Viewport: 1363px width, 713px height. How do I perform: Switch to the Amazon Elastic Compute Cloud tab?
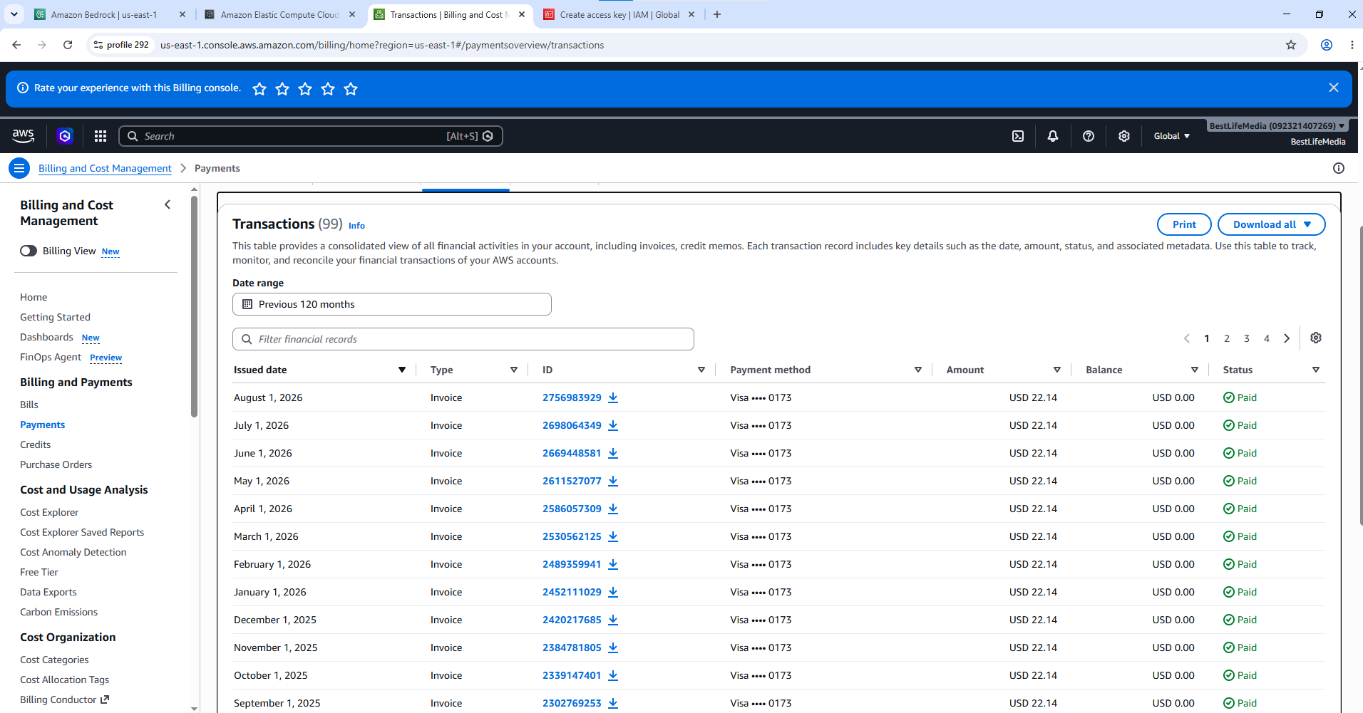[x=279, y=14]
